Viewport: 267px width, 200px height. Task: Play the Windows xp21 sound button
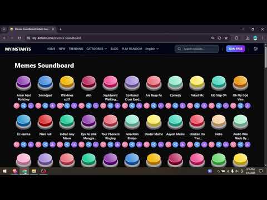(67, 83)
